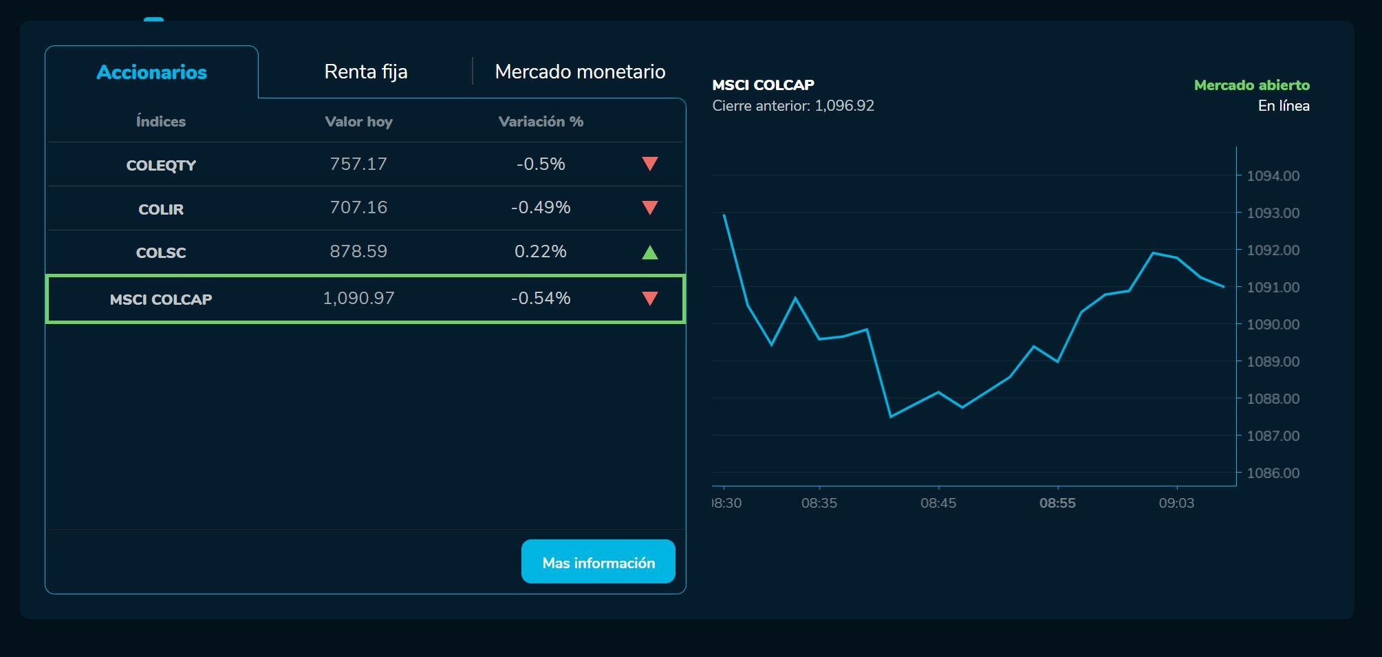Click the 08:45 tick on the time axis
The image size is (1382, 657).
tap(938, 503)
